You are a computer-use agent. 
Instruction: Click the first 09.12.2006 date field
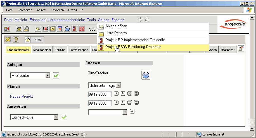[100, 94]
